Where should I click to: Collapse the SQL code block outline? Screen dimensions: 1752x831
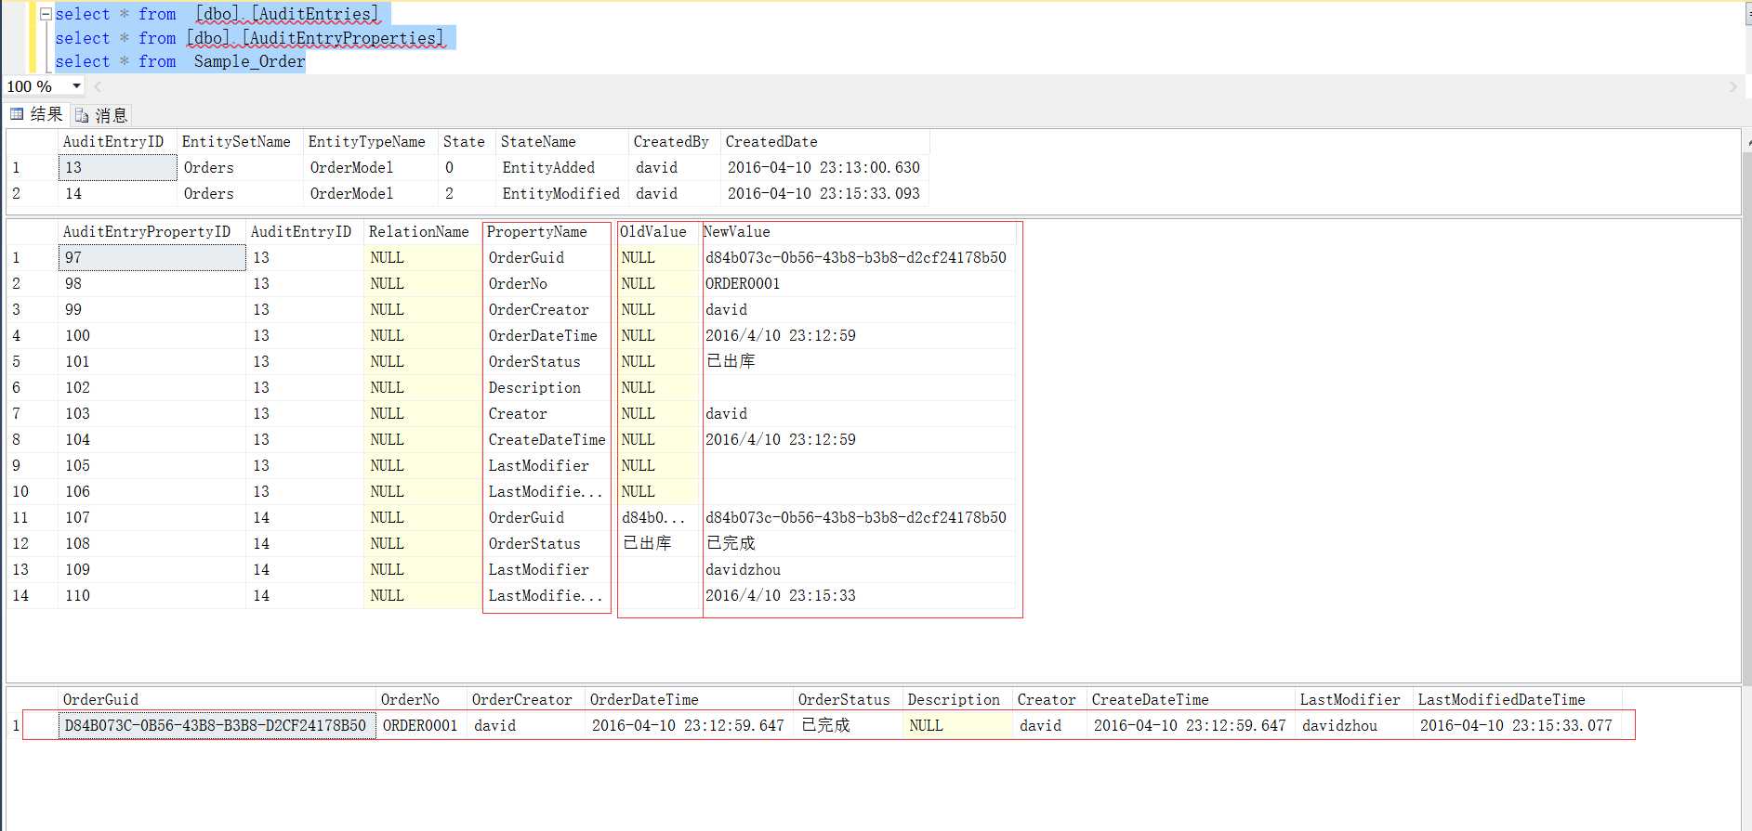[45, 14]
